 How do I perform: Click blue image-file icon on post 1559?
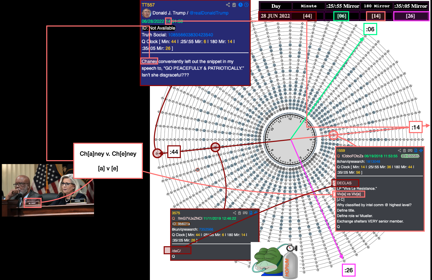click(x=416, y=151)
